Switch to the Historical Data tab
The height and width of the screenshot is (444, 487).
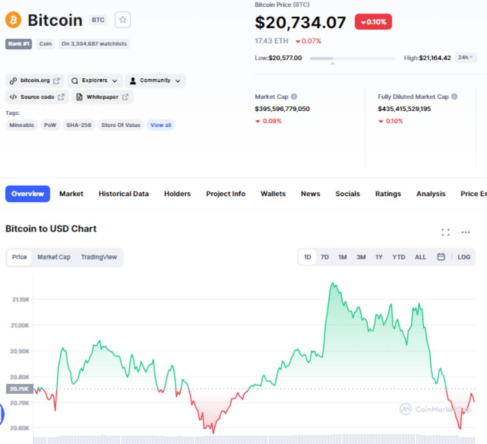click(x=123, y=194)
